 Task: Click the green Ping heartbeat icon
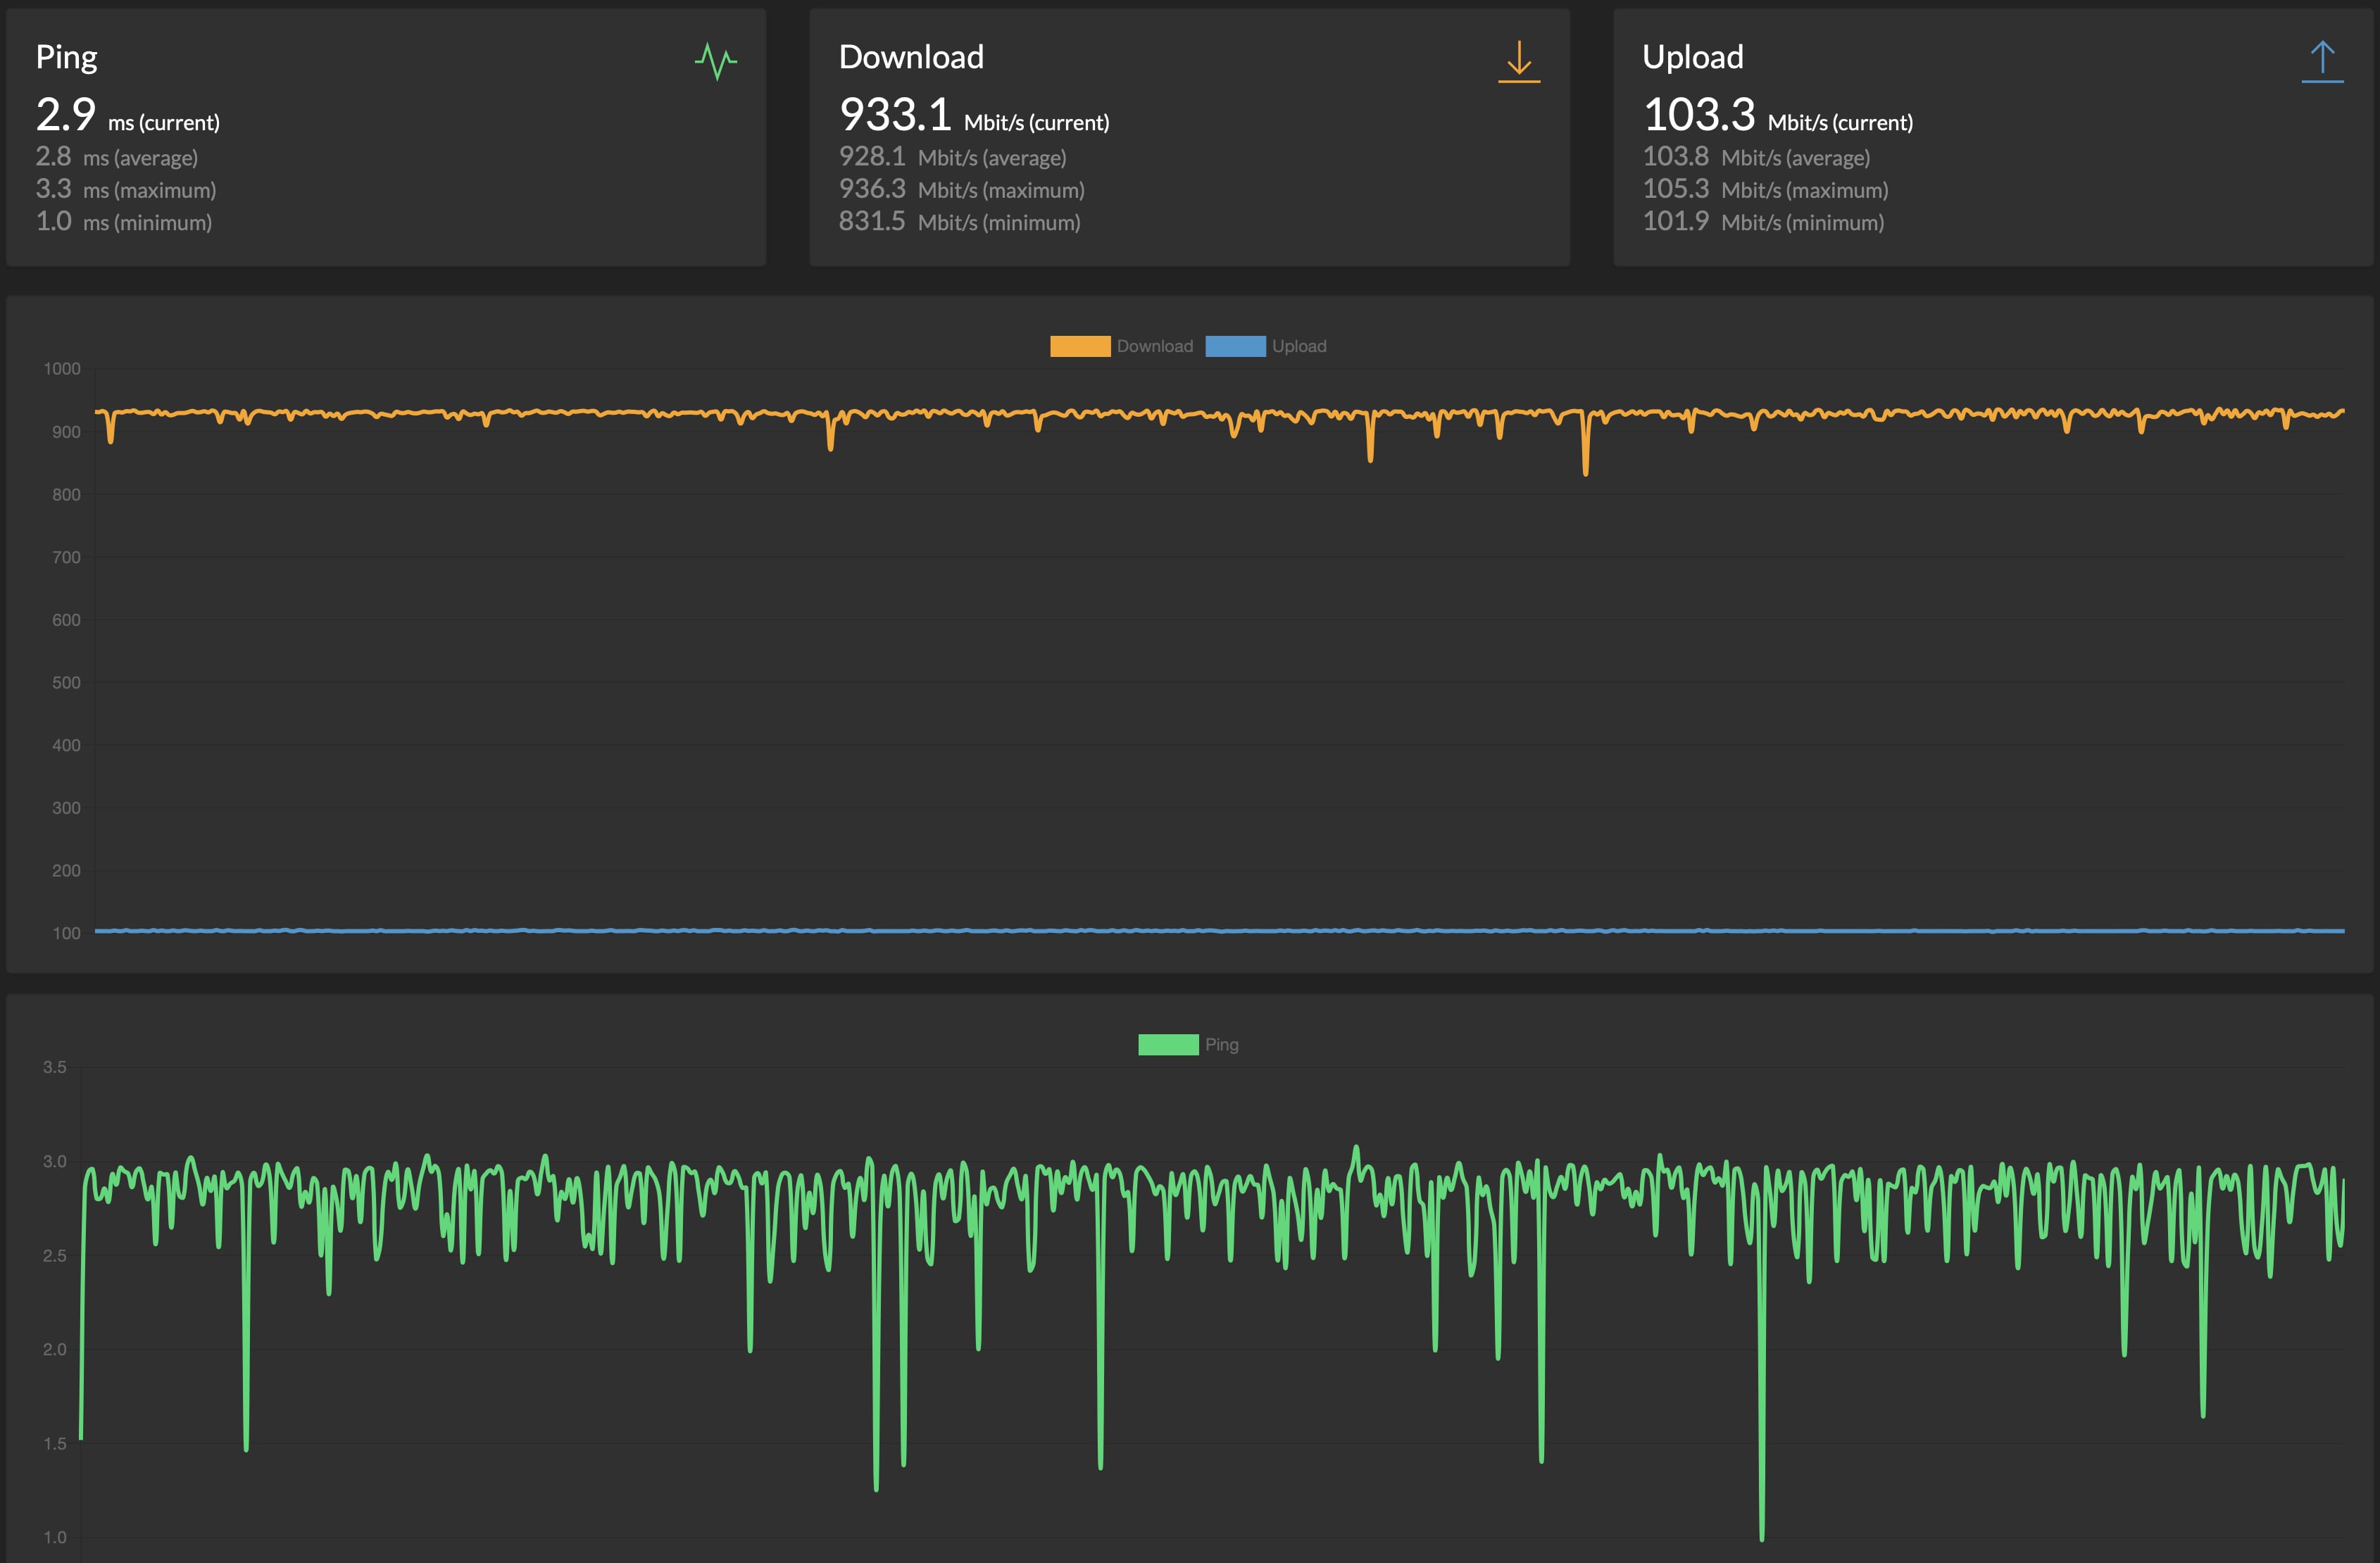click(715, 61)
